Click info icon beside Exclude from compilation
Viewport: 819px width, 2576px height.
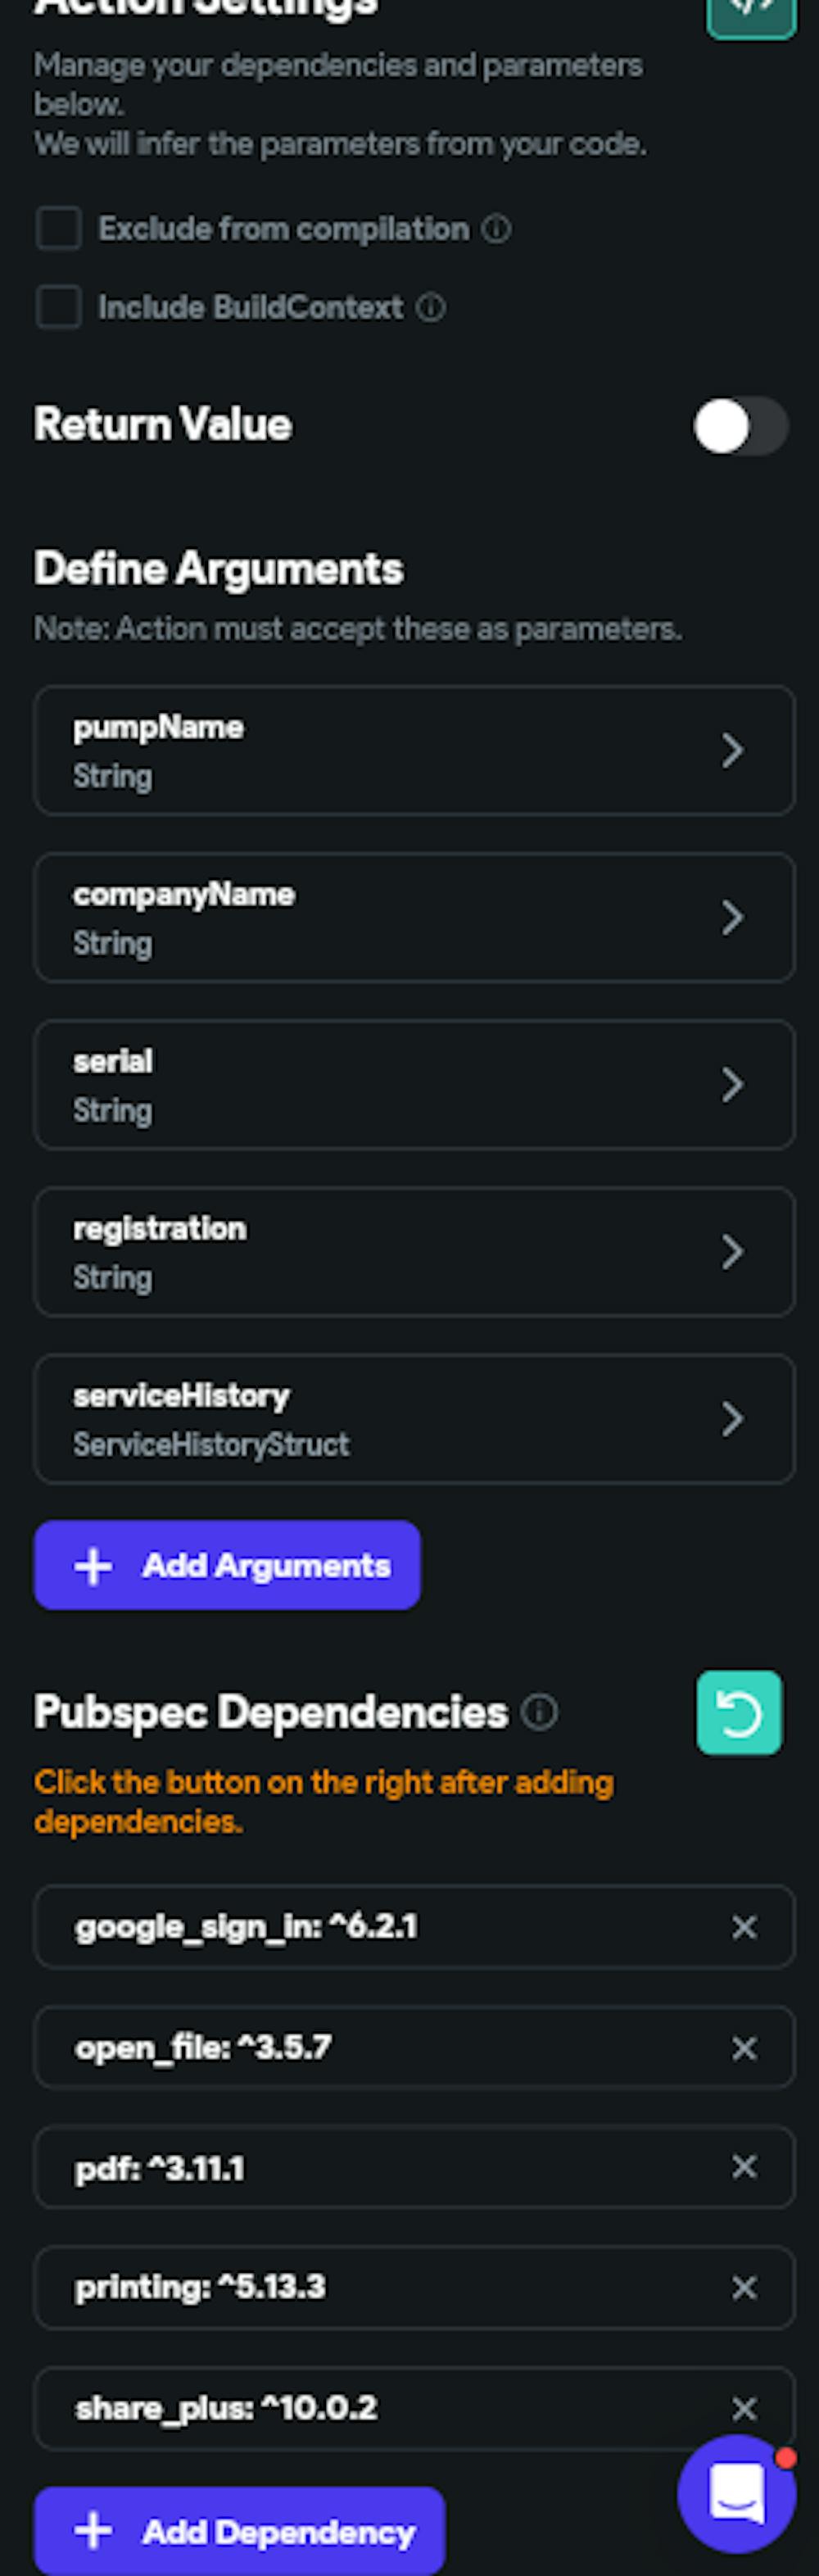496,229
